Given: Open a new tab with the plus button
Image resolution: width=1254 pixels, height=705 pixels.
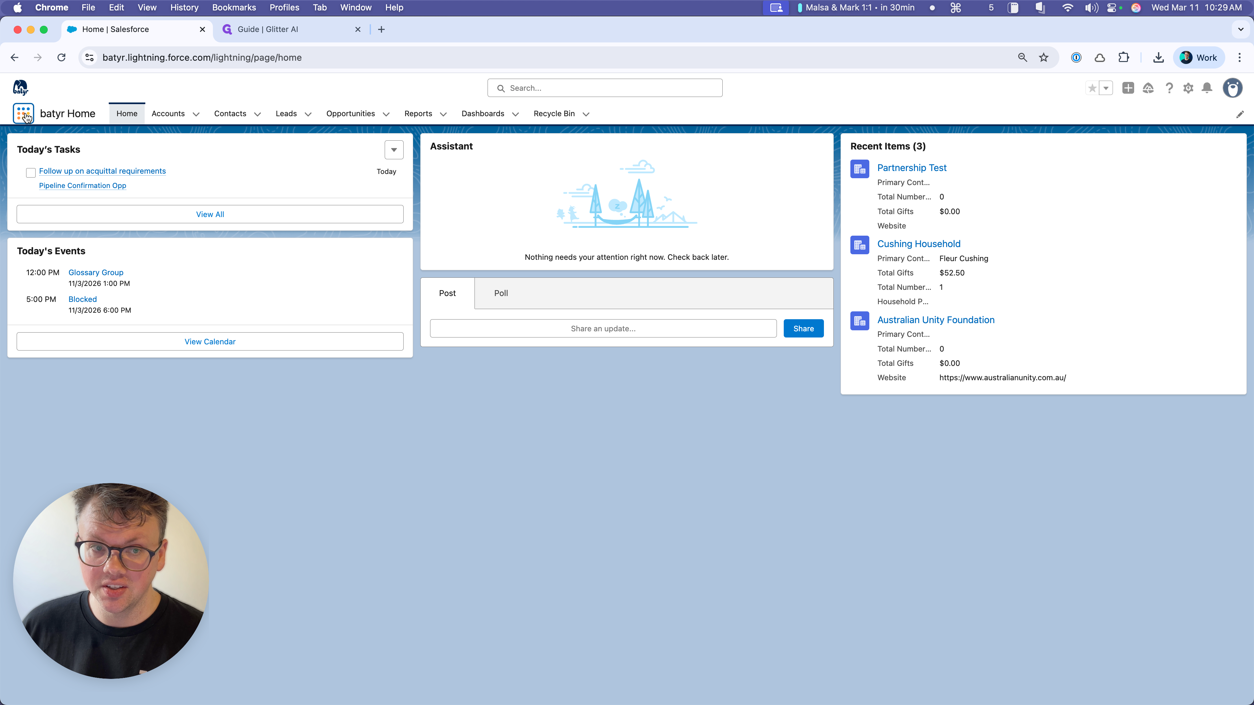Looking at the screenshot, I should 381,29.
